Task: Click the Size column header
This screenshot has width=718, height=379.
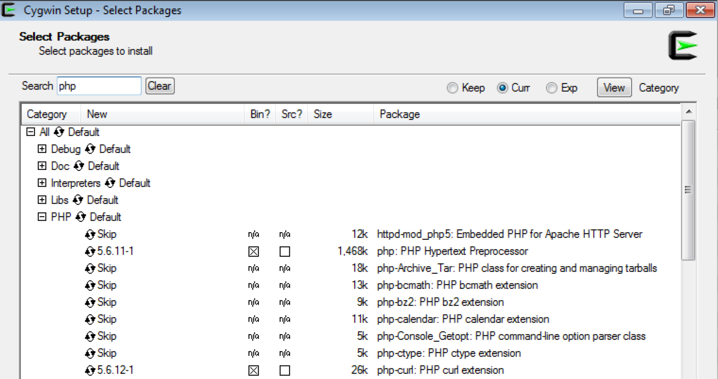Action: click(x=322, y=114)
